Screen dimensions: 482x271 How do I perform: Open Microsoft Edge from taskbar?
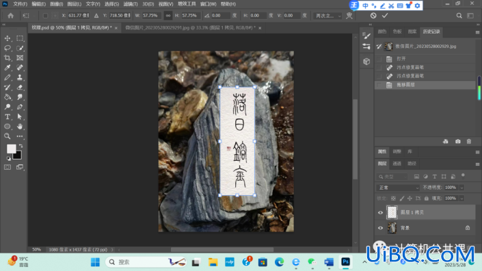(x=279, y=262)
